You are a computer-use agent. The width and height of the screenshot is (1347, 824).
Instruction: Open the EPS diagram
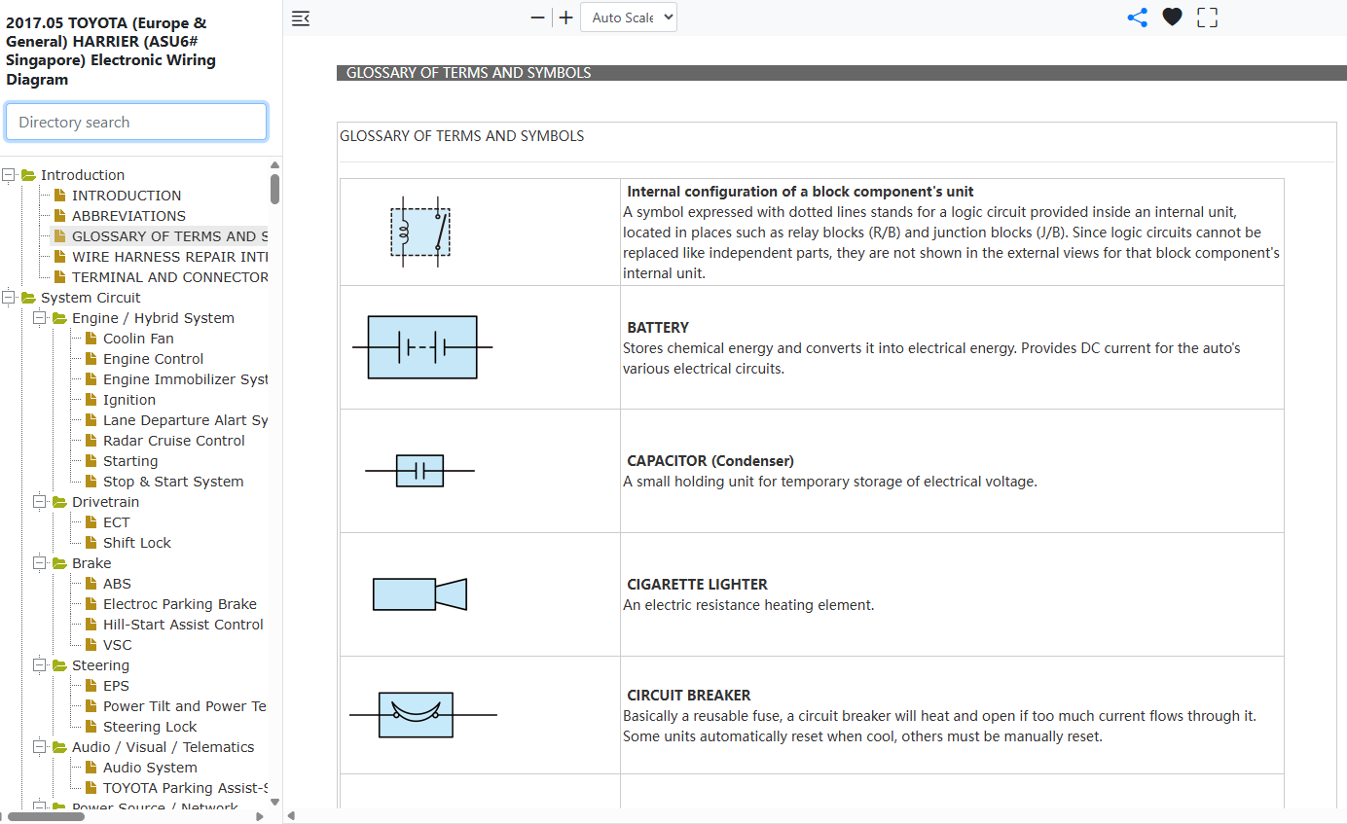116,686
